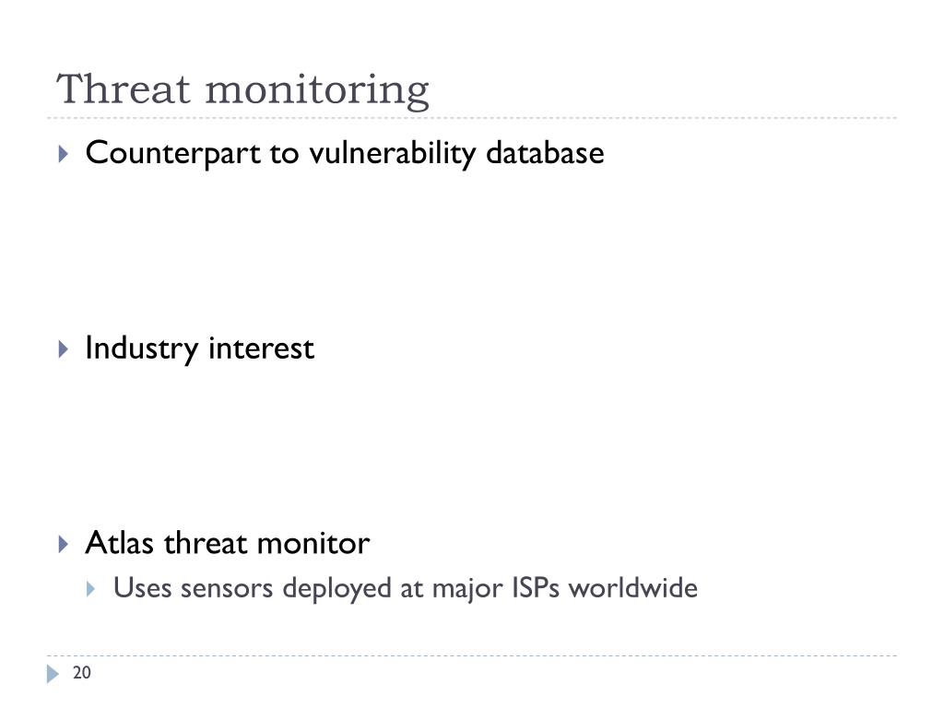Click the word 'Atlas' in the third bullet

(x=119, y=542)
